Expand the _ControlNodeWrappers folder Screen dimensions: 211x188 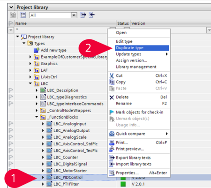pyautogui.click(x=37, y=111)
